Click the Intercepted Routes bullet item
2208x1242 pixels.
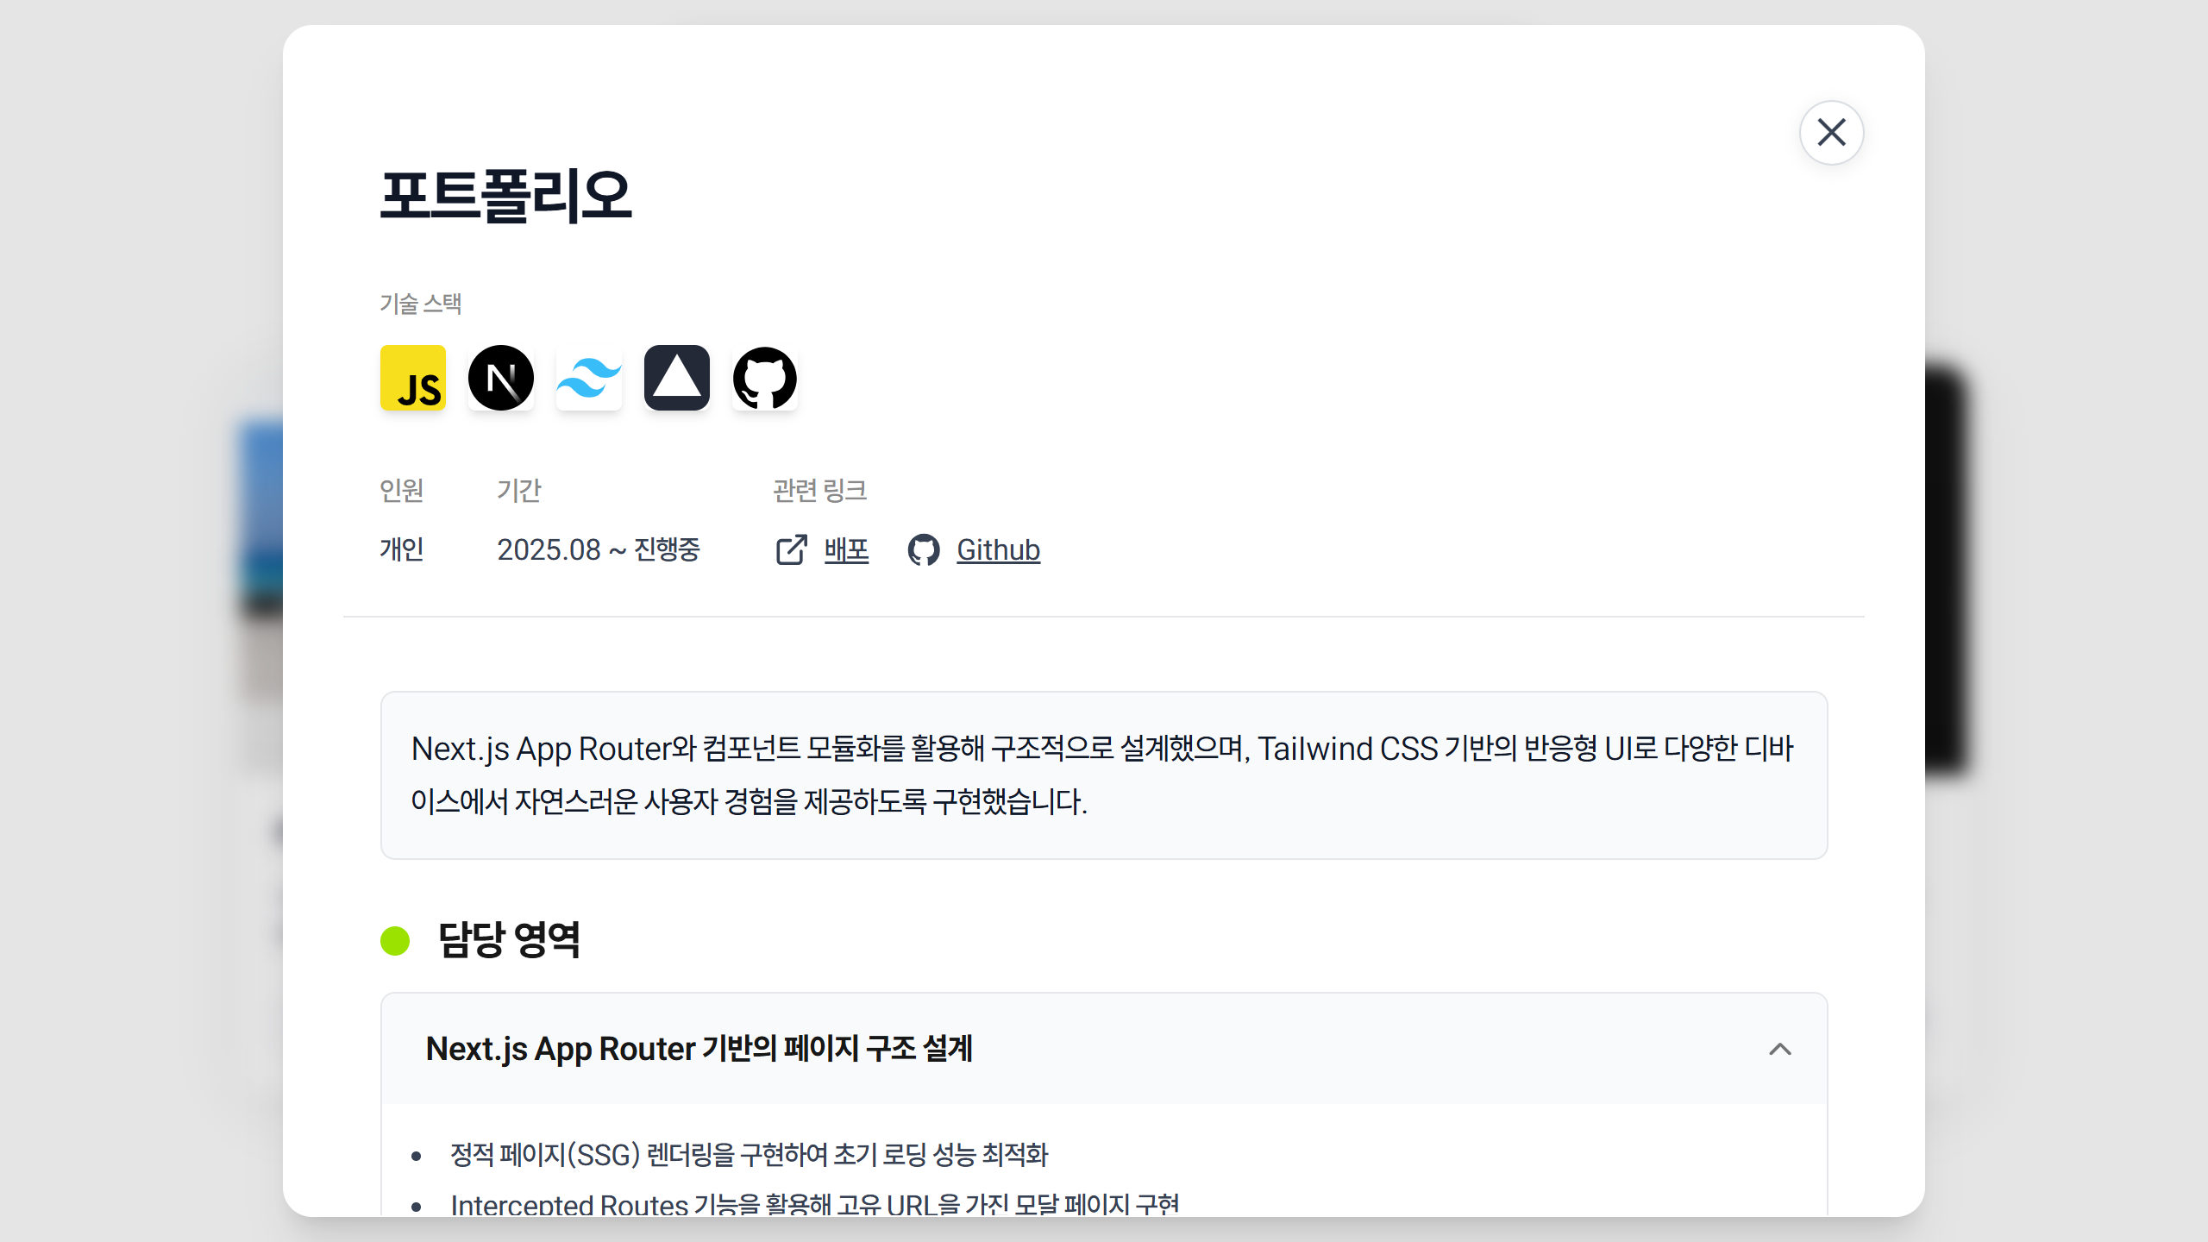(x=814, y=1204)
